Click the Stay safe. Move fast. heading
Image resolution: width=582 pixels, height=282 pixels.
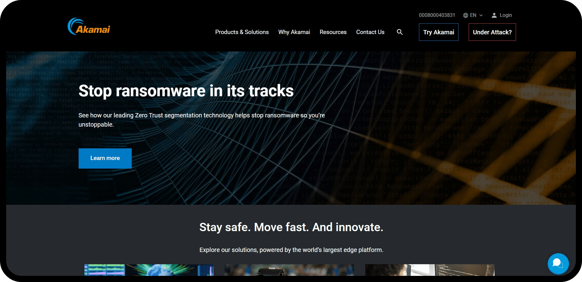click(x=291, y=227)
